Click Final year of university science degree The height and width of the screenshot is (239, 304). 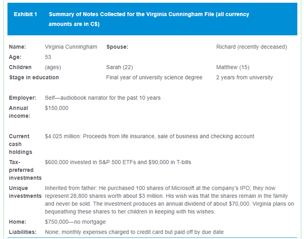point(154,78)
